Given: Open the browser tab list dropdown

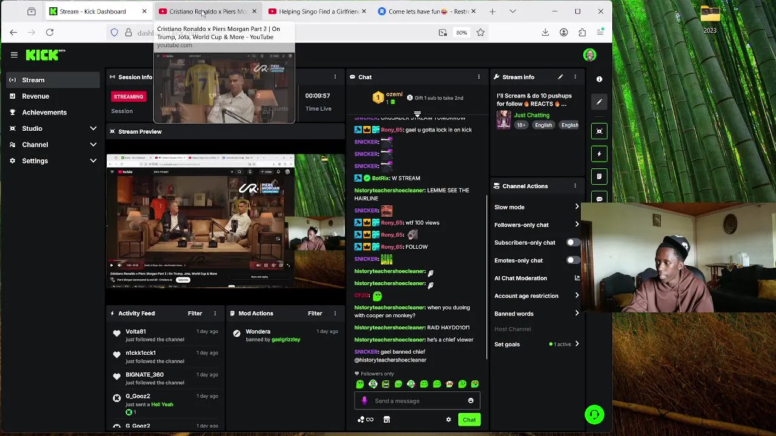Looking at the screenshot, I should click(513, 12).
